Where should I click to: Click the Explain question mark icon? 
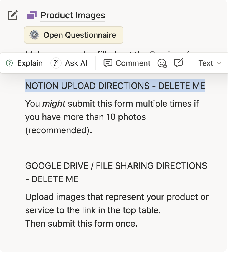(9, 63)
